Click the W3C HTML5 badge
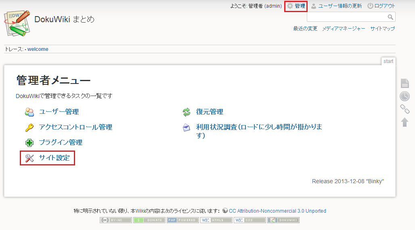The width and height of the screenshot is (415, 230). pos(216,220)
